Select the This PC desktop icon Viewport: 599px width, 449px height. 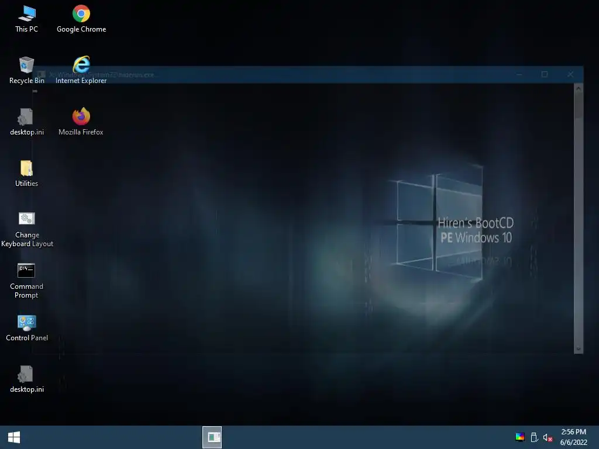click(26, 19)
